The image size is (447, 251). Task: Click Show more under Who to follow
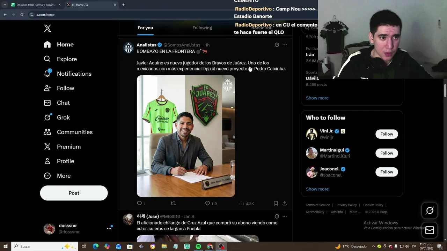317,189
